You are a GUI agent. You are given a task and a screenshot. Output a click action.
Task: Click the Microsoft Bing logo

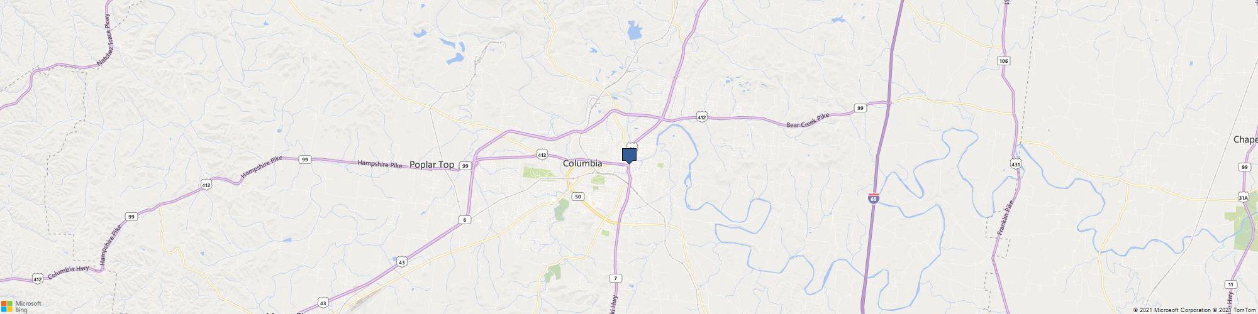(x=21, y=306)
